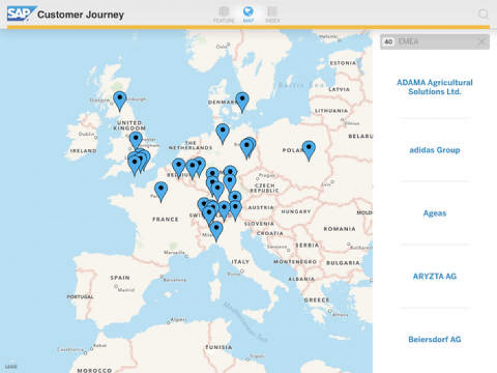Click the ROMANIA label on the map

tap(339, 229)
